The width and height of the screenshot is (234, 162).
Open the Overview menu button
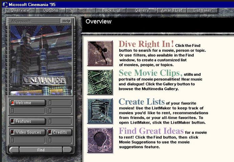pos(20,10)
